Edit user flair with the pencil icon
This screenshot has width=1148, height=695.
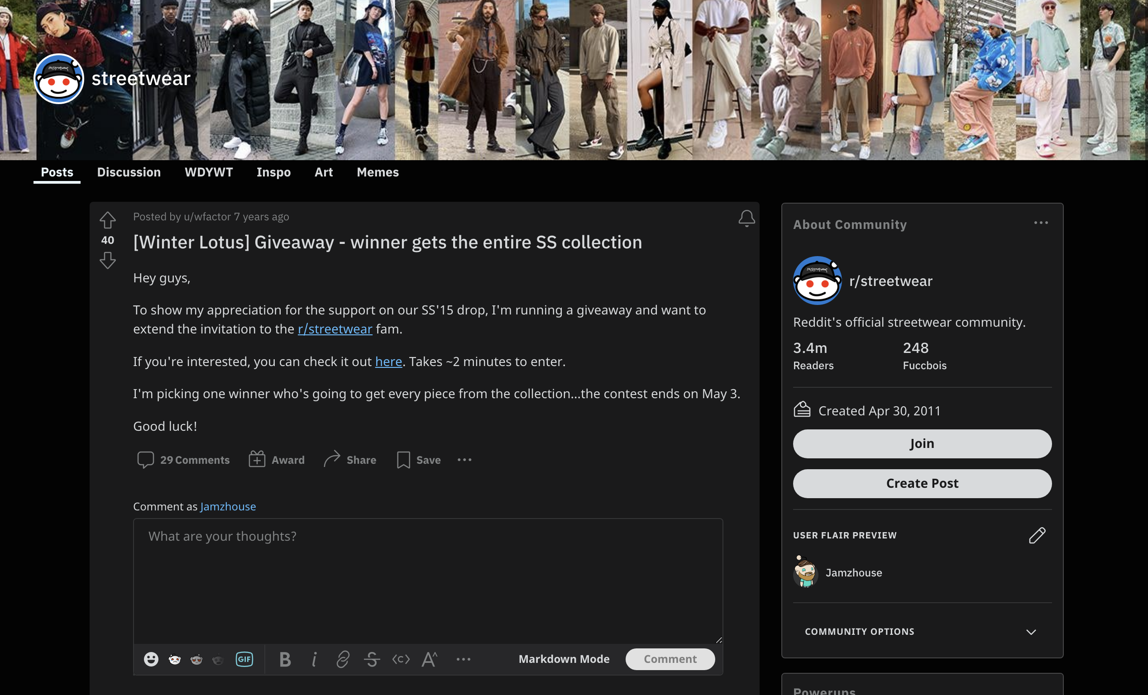(1037, 535)
